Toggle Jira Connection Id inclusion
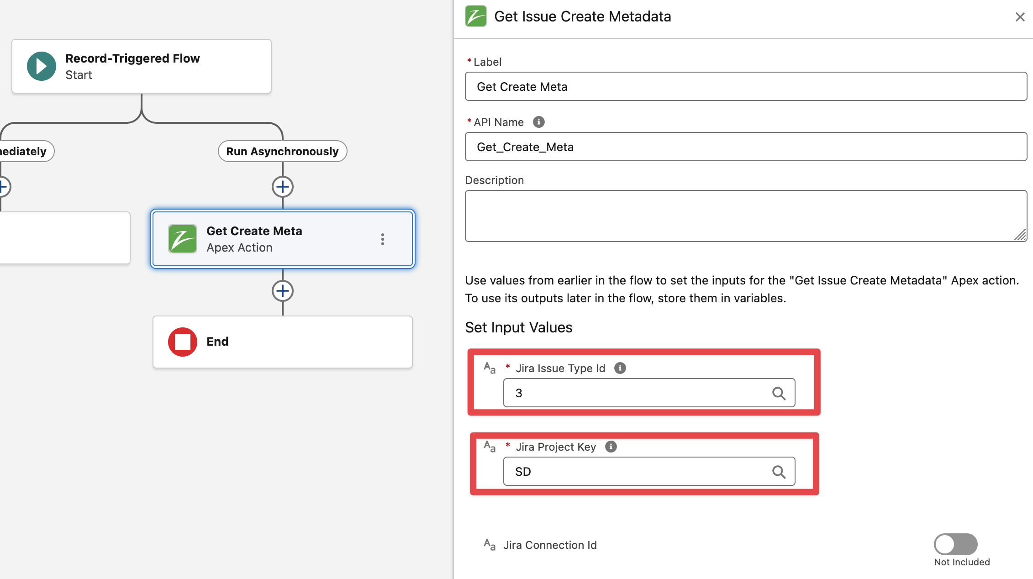 [x=955, y=544]
